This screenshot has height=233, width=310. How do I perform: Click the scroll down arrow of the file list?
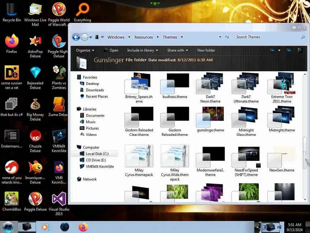pos(305,199)
